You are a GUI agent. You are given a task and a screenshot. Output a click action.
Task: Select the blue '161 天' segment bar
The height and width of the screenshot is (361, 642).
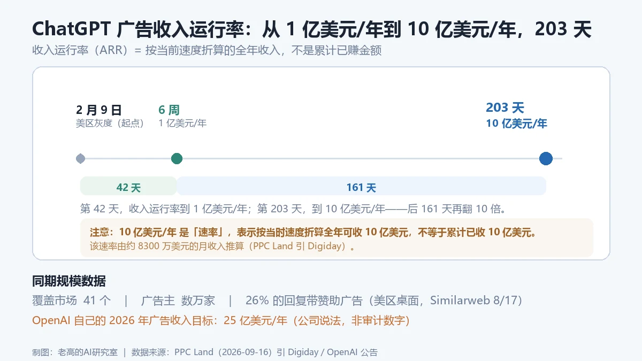click(x=361, y=186)
